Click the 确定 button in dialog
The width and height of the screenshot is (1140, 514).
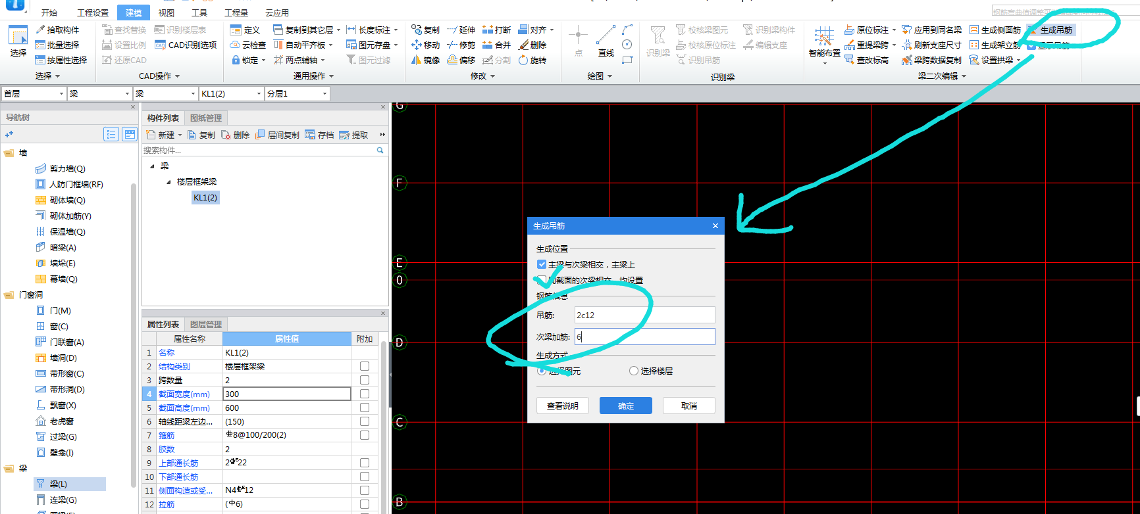pos(626,406)
